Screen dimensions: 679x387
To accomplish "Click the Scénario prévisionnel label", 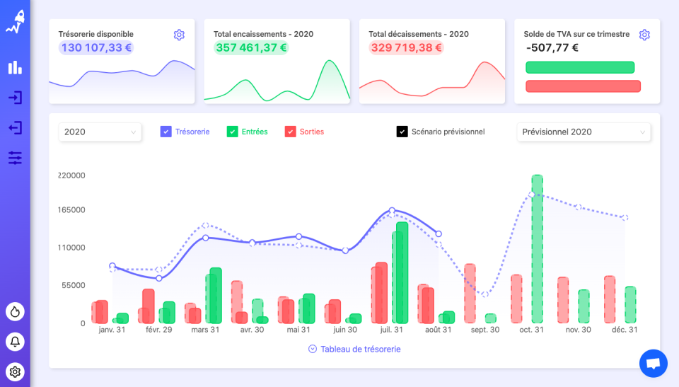I will (x=448, y=132).
